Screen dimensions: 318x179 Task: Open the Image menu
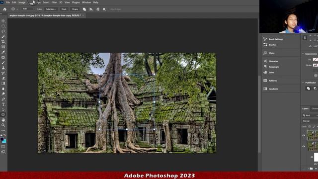click(x=22, y=2)
